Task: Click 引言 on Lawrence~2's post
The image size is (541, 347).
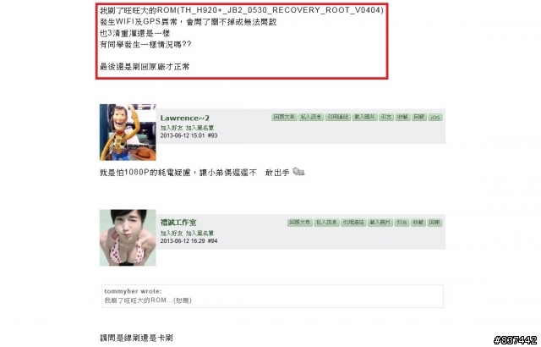Action: point(386,117)
